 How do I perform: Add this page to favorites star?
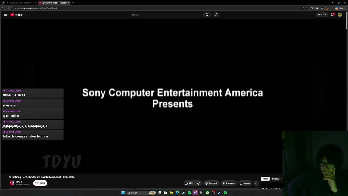pos(307,8)
